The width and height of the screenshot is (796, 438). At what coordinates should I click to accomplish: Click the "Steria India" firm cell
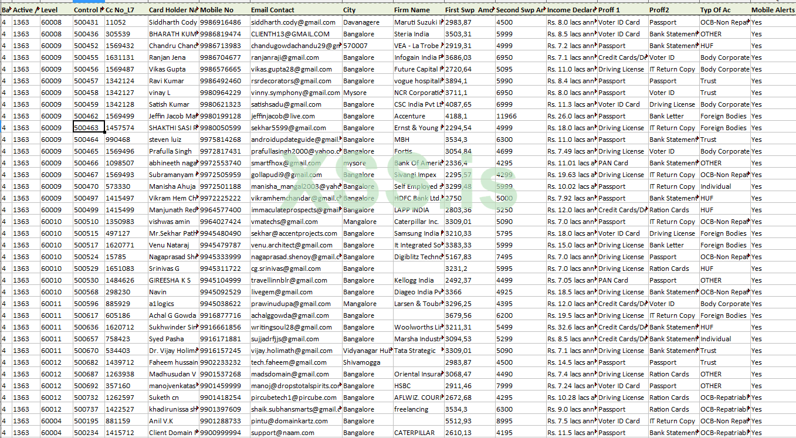pos(418,34)
